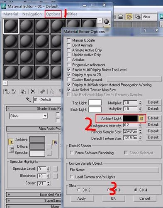Click the Top Light Multiplier spinner arrows
Viewport: 163px width, 208px height.
coord(140,103)
